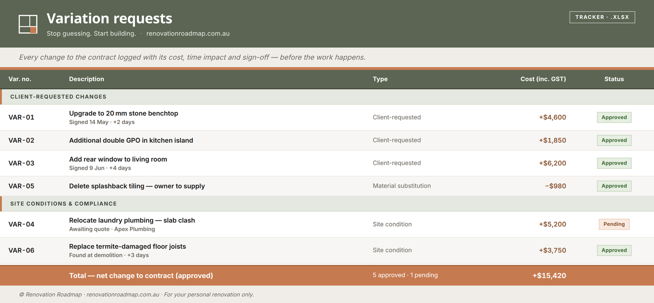Click the Total net change to contract label
The width and height of the screenshot is (654, 303).
[x=141, y=275]
